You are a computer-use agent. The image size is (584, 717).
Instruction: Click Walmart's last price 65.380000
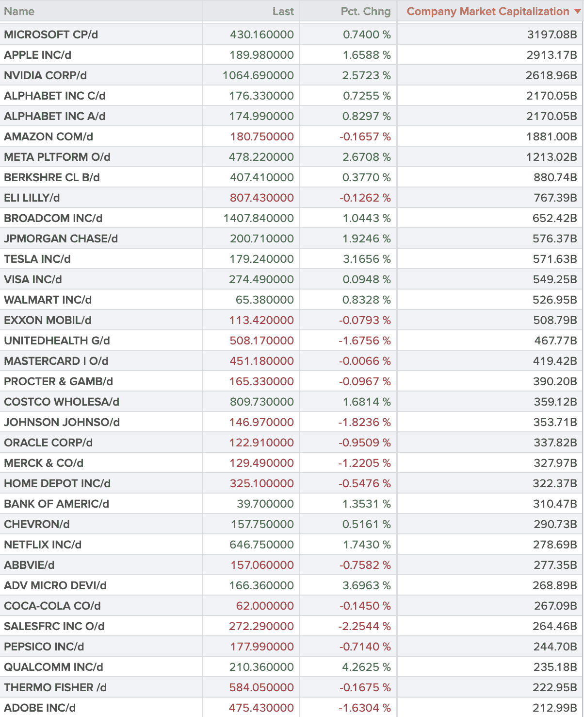click(x=265, y=300)
